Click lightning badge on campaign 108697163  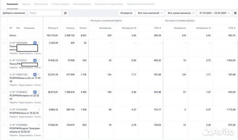pos(35,75)
